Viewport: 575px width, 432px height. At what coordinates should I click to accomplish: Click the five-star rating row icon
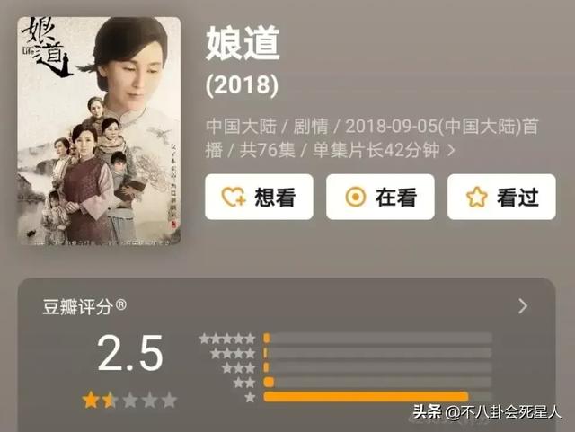coord(227,339)
